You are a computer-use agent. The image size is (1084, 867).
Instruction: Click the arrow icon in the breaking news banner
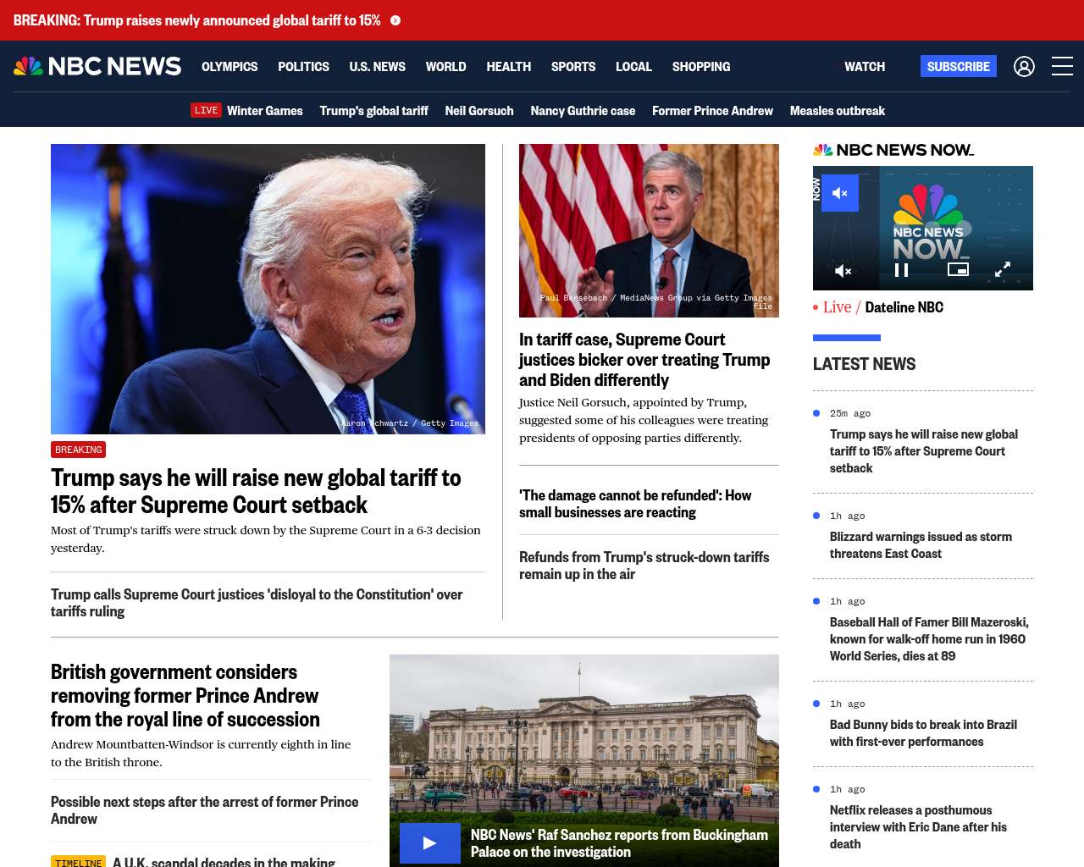(395, 20)
